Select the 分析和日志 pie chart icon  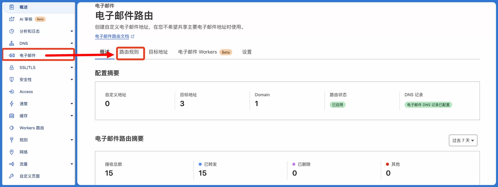click(12, 31)
